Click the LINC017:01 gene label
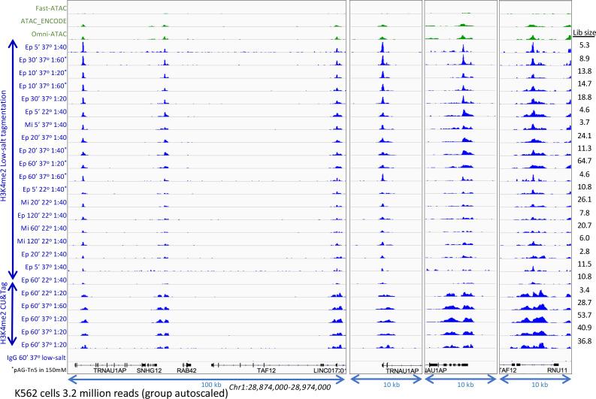This screenshot has width=596, height=399. (329, 370)
